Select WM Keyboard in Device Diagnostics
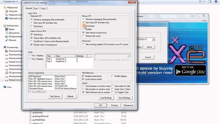 35,76
